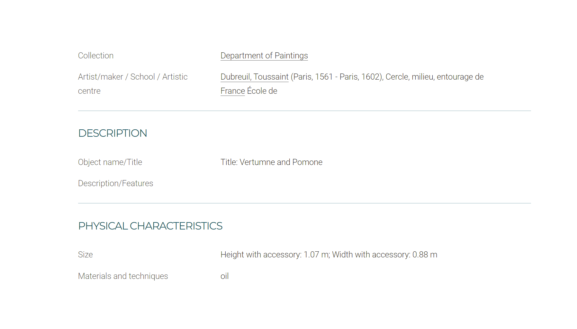Viewport: 577px width, 329px height.
Task: Click the Materials and techniques label
Action: pos(123,276)
